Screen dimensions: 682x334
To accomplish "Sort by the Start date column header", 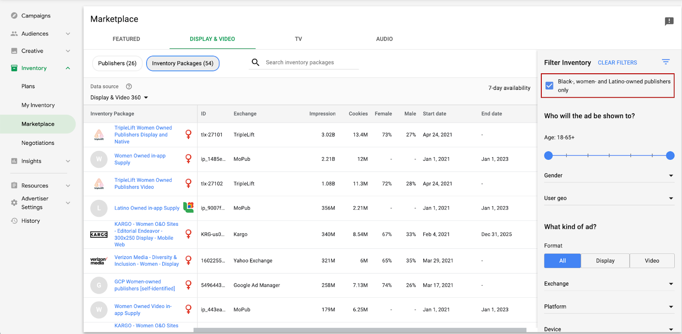I will (x=434, y=114).
